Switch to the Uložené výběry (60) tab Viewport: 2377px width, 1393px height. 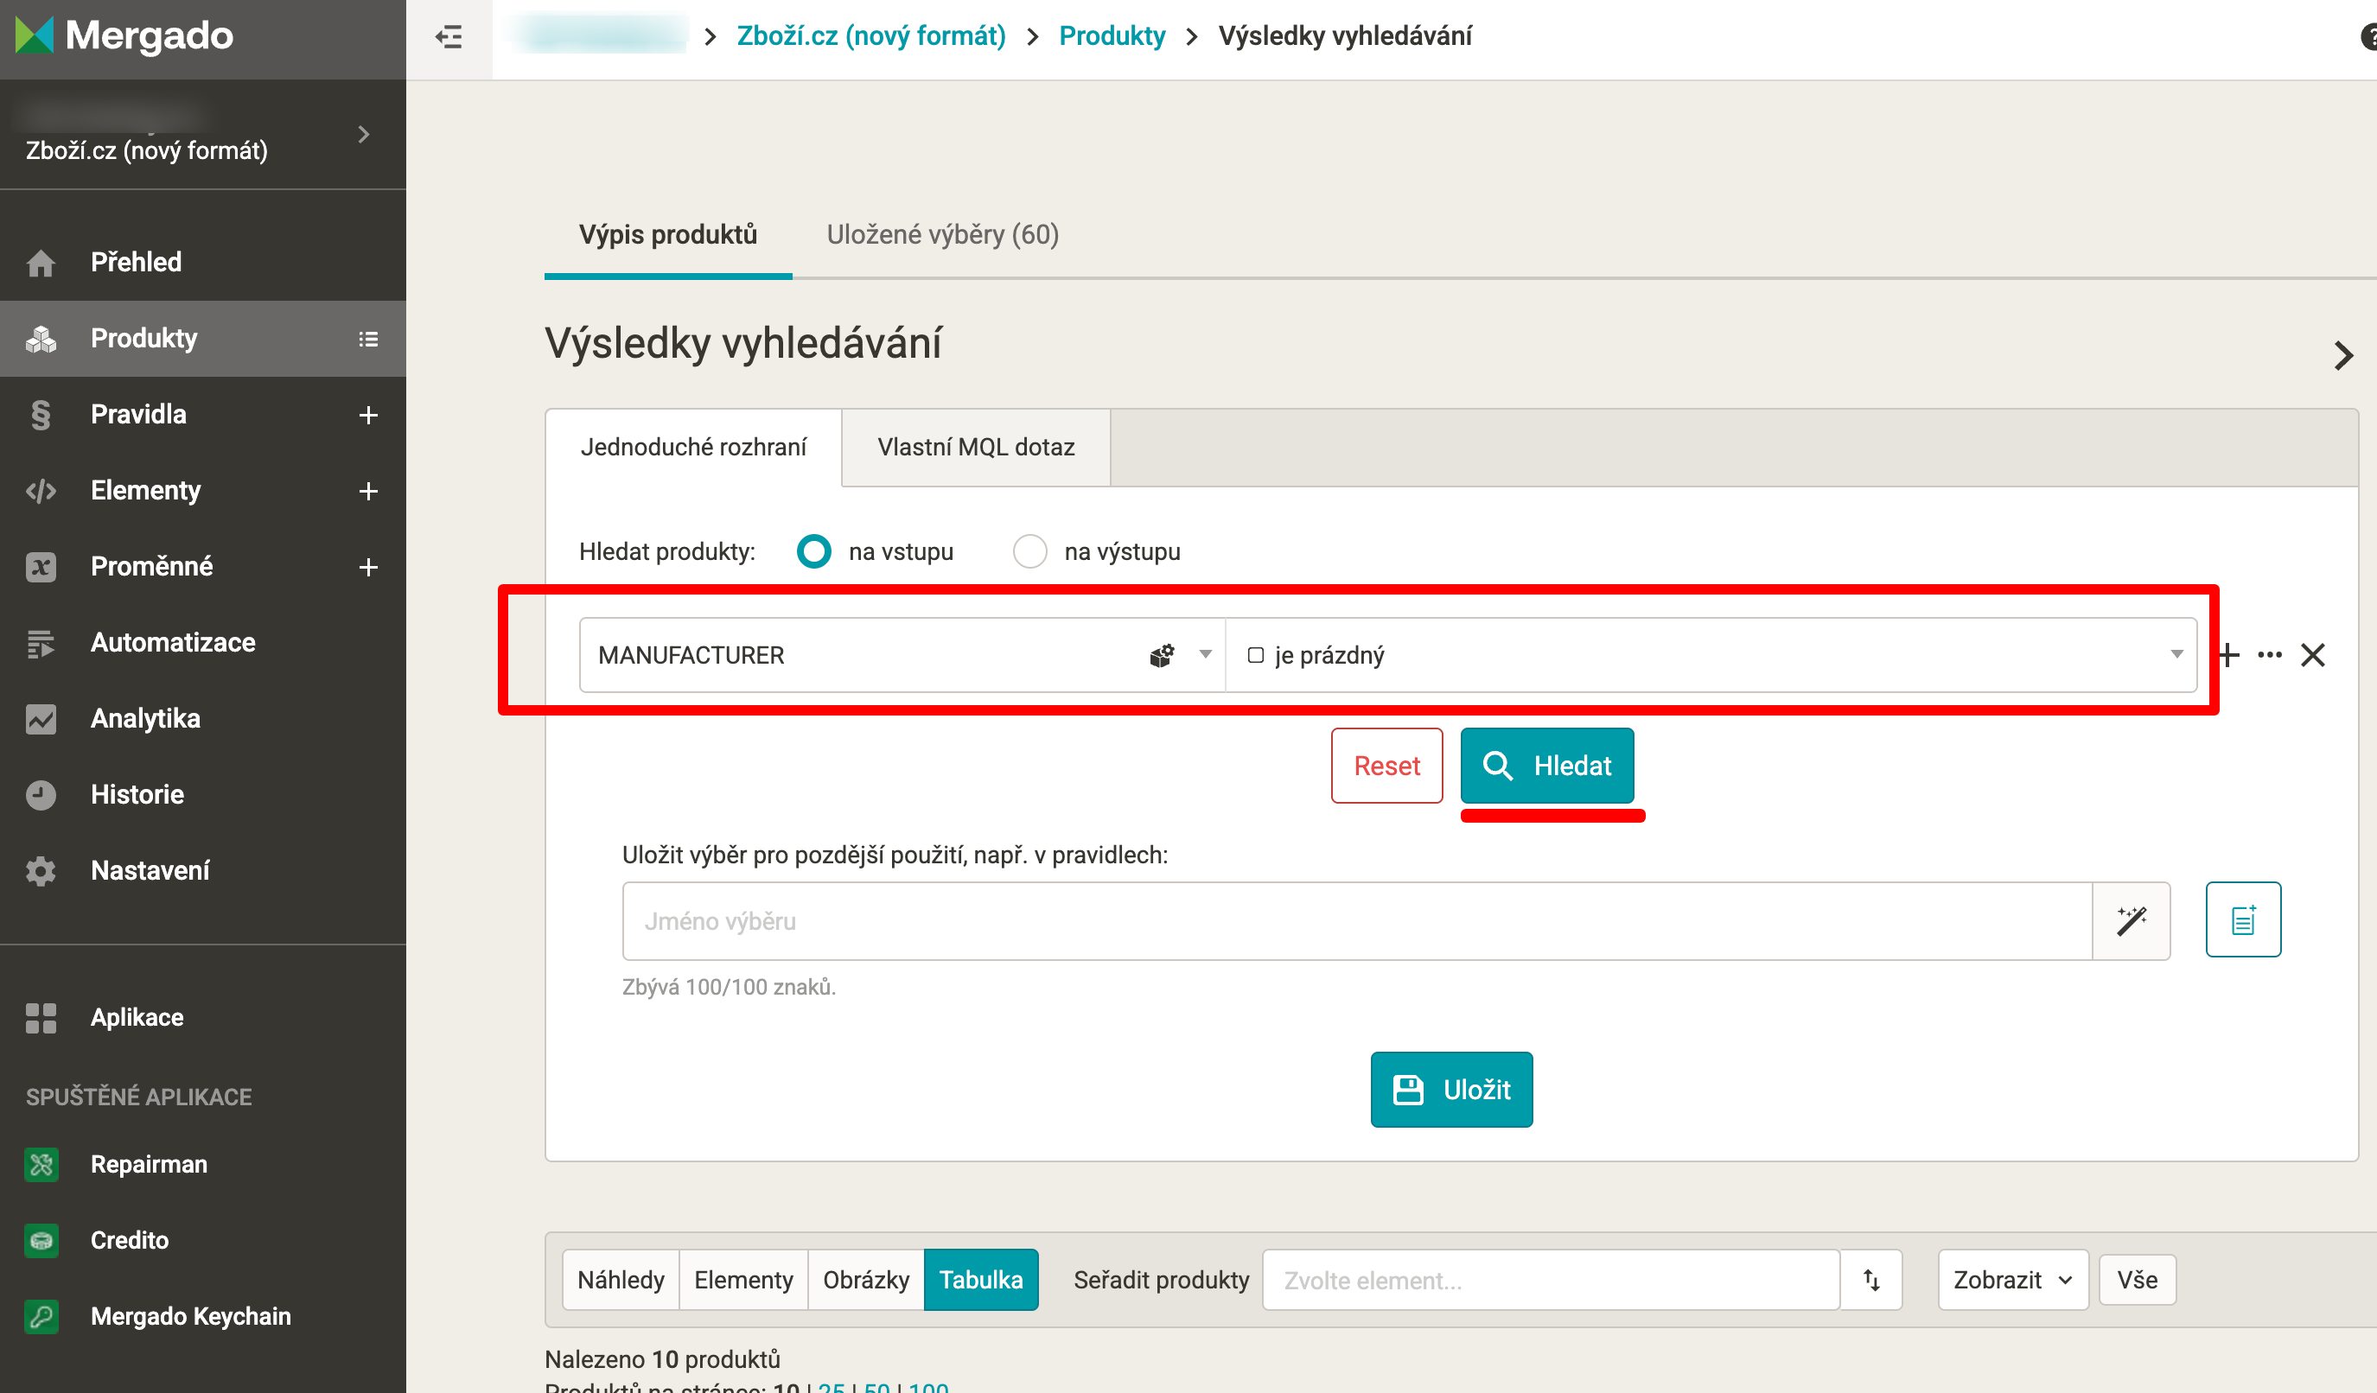(942, 235)
